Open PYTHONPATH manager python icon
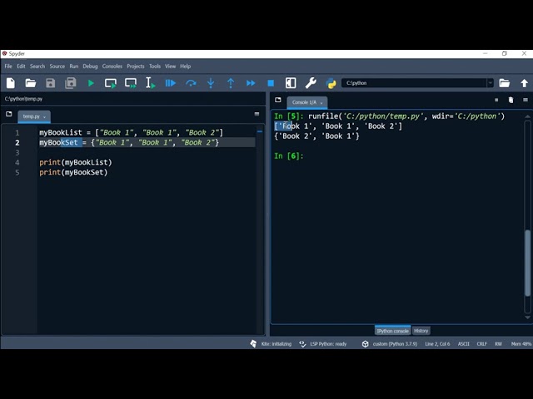This screenshot has height=399, width=533. [x=331, y=83]
